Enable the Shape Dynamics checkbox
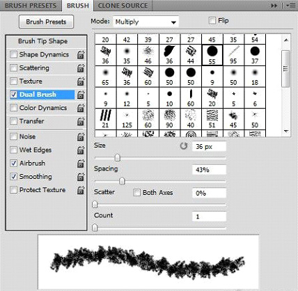Viewport: 298px width, 291px height. coord(13,54)
